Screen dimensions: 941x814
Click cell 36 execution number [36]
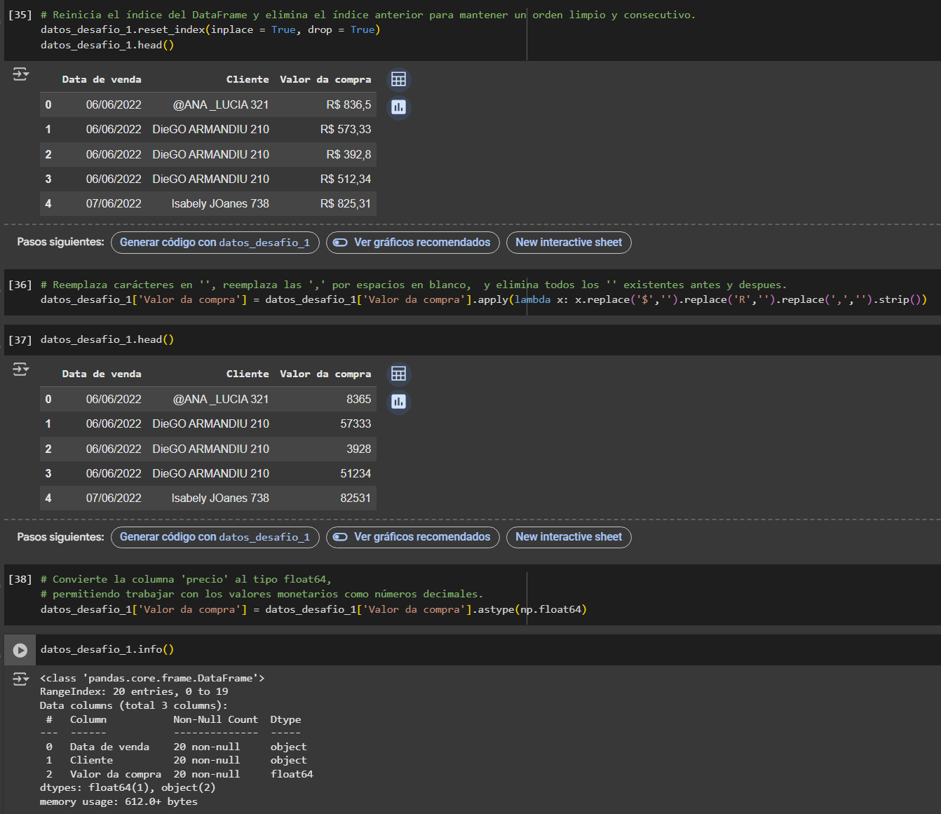coord(20,285)
